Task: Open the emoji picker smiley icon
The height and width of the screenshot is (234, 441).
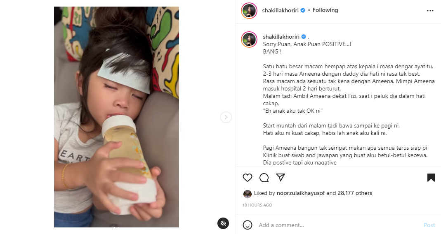Action: [248, 225]
